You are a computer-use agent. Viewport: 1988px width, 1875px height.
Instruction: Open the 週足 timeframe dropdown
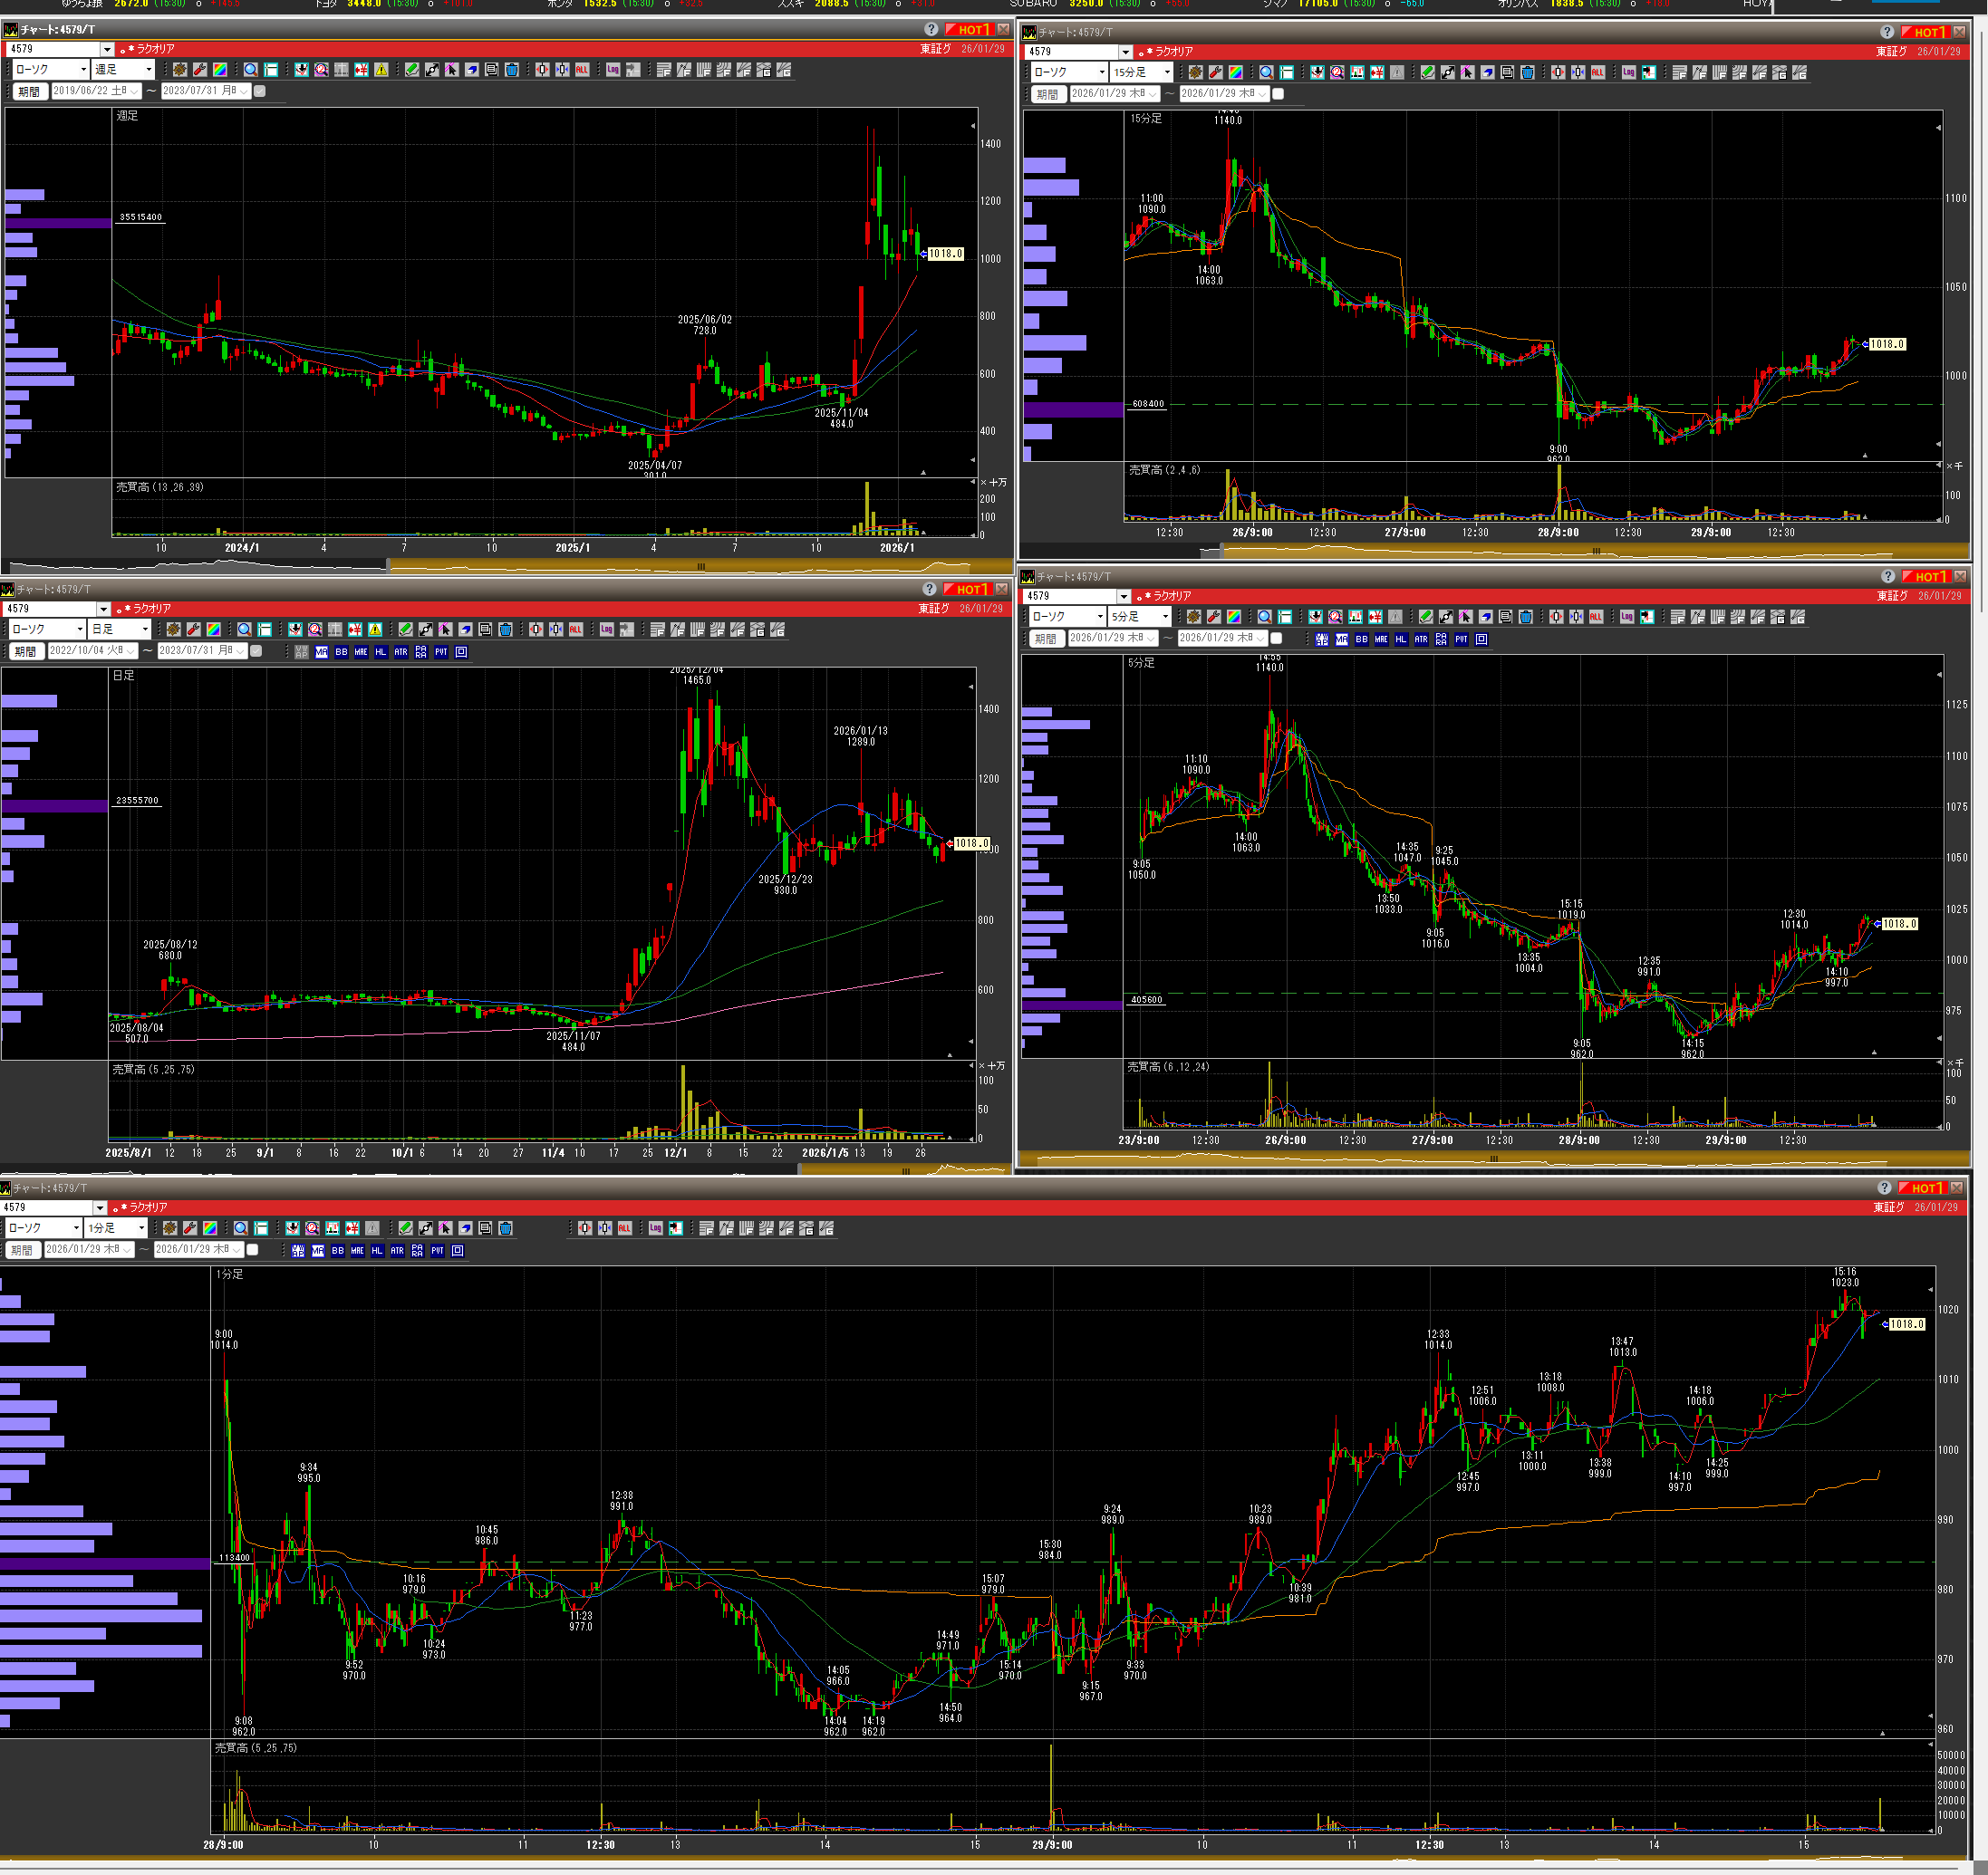(x=148, y=70)
